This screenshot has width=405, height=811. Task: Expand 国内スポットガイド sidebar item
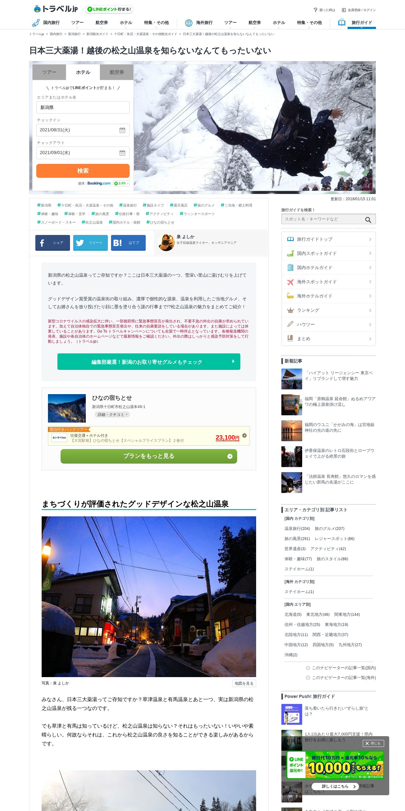point(328,253)
